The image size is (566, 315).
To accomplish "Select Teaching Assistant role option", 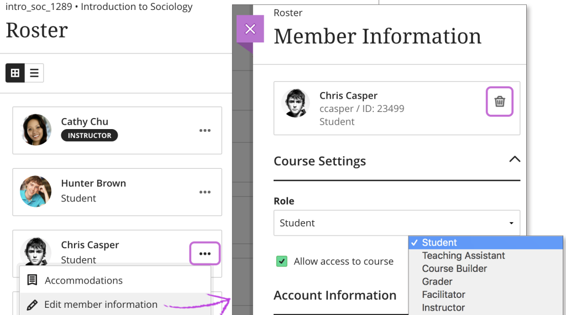I will [x=485, y=255].
